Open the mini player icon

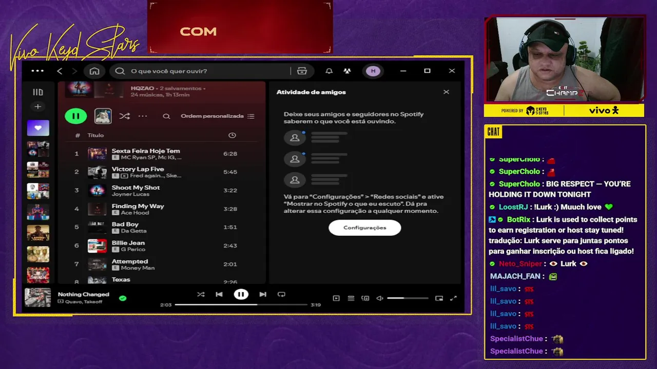(x=439, y=298)
